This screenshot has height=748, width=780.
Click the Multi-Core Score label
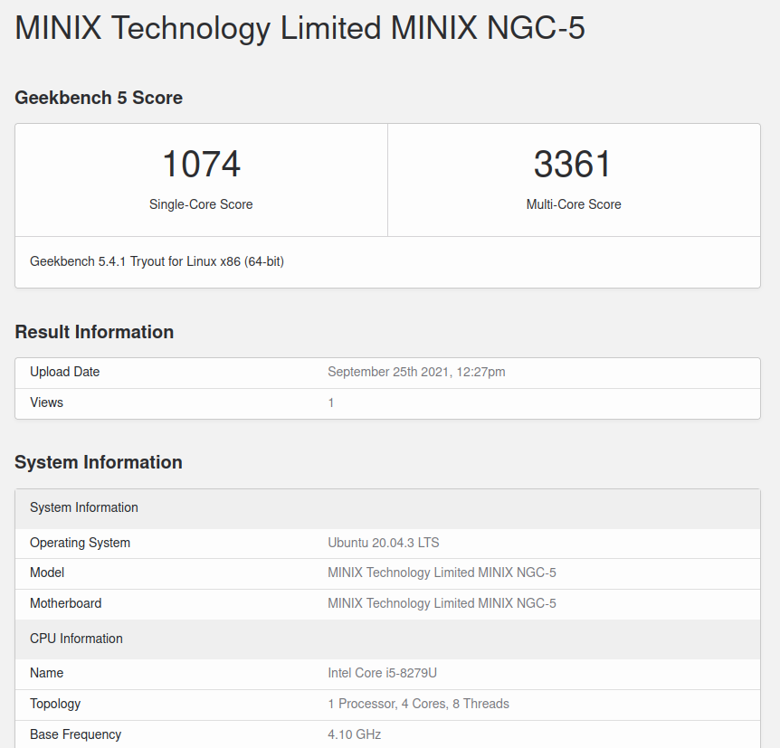click(574, 204)
